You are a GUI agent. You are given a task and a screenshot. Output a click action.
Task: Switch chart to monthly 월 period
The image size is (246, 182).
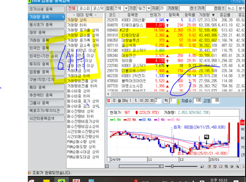tap(119, 101)
